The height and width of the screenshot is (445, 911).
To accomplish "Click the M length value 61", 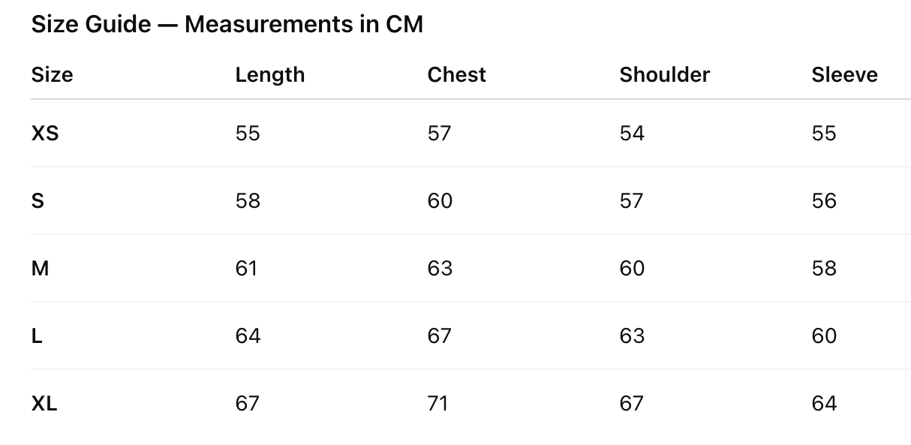I will click(246, 269).
